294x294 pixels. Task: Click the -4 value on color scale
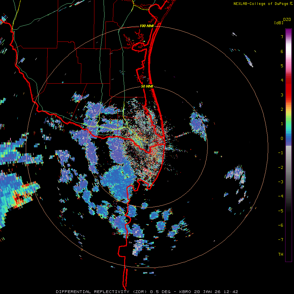click(281, 196)
